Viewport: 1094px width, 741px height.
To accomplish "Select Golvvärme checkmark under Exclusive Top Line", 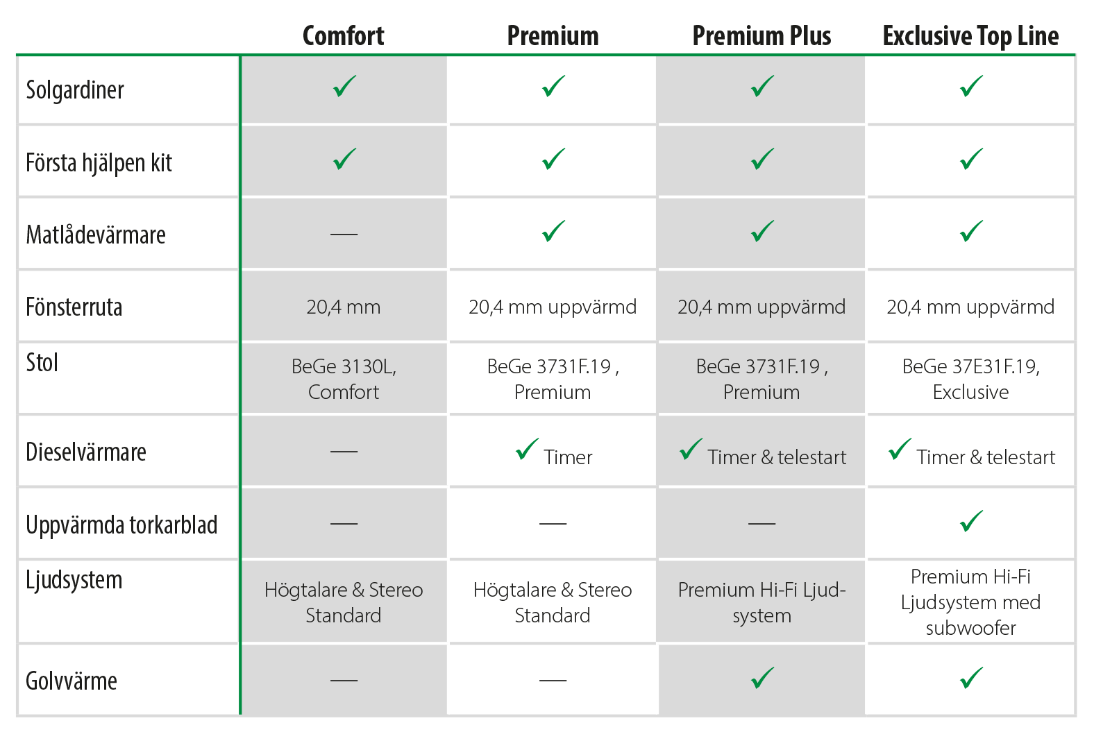I will (971, 678).
